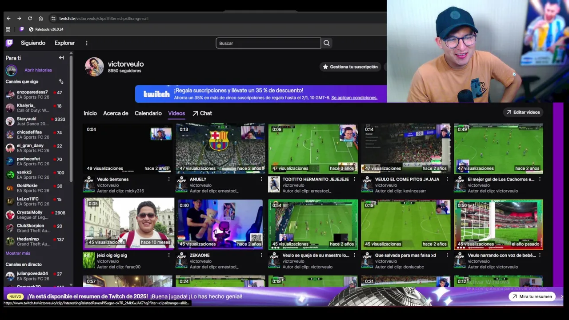Viewport: 569px width, 320px height.
Task: Play VEULO EL COME PITOS clip thumbnail
Action: (x=406, y=148)
